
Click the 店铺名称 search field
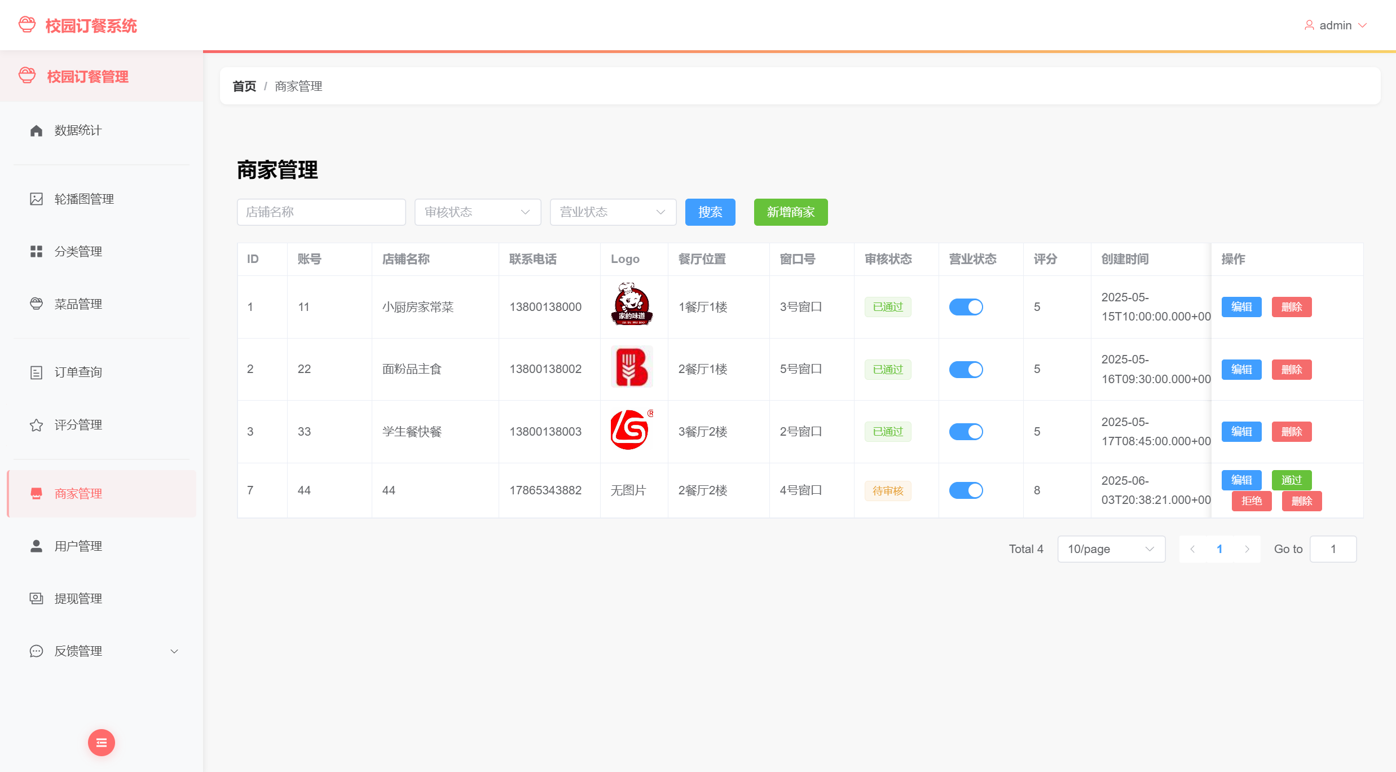click(x=321, y=212)
